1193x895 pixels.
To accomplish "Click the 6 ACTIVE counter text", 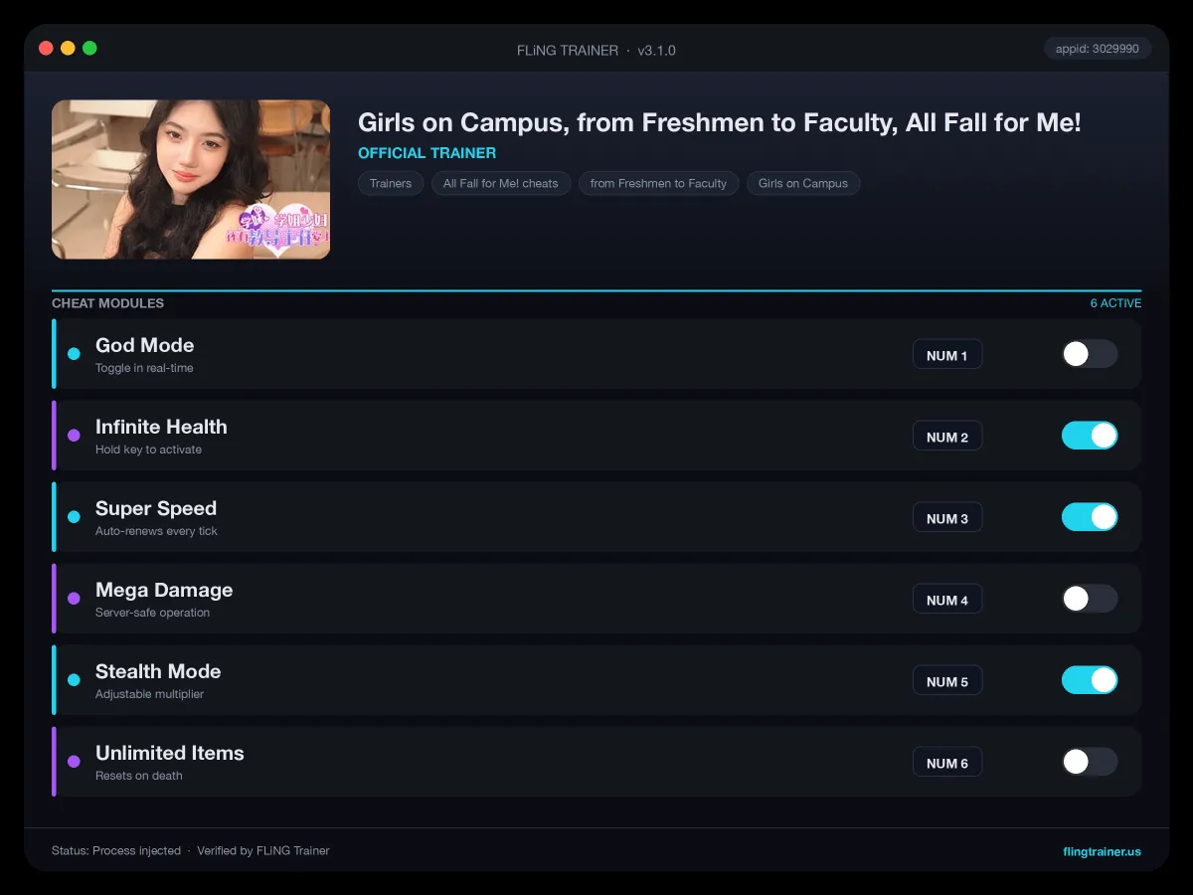I will pyautogui.click(x=1115, y=303).
